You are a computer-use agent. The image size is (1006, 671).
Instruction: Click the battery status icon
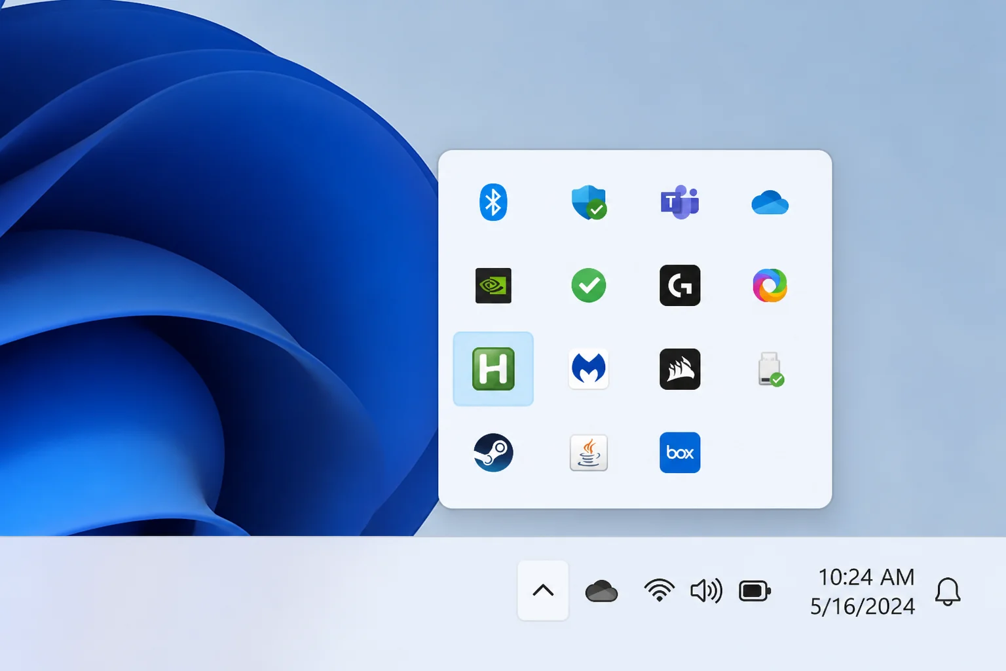click(x=754, y=591)
